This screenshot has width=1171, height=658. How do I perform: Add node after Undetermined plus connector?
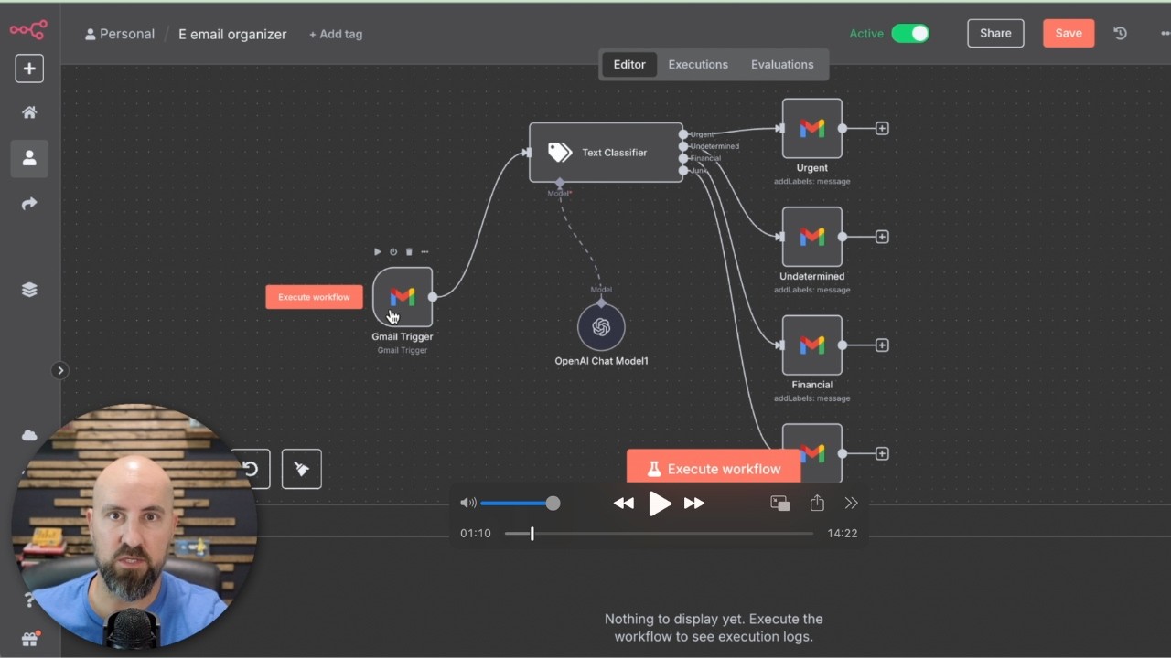[x=882, y=237]
